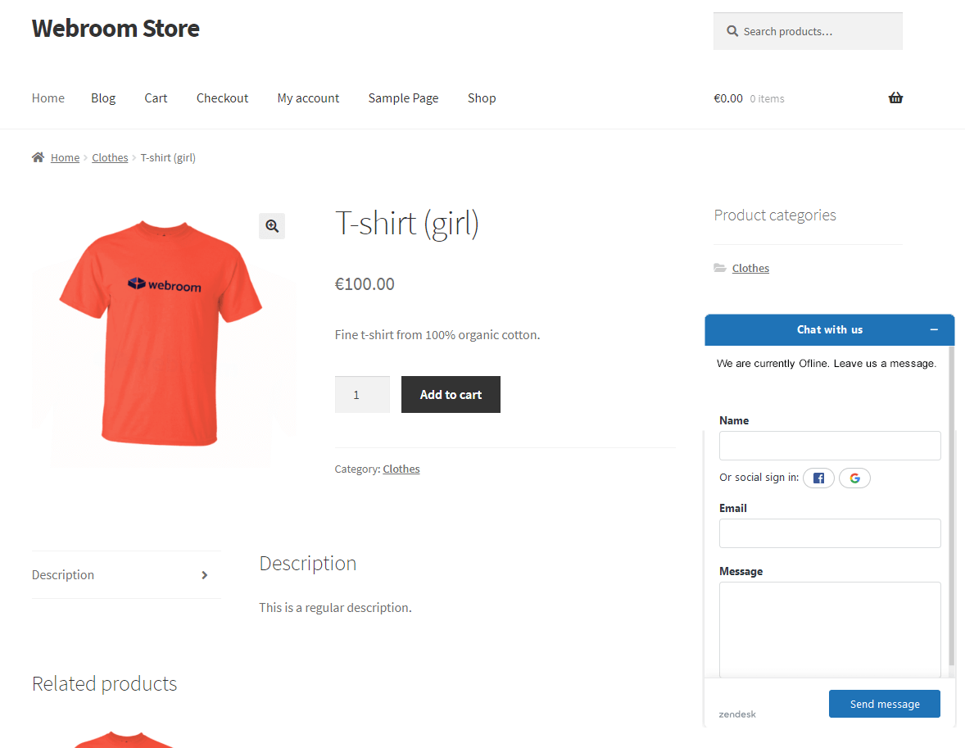Click the related product T-shirt thumbnail

(x=126, y=739)
